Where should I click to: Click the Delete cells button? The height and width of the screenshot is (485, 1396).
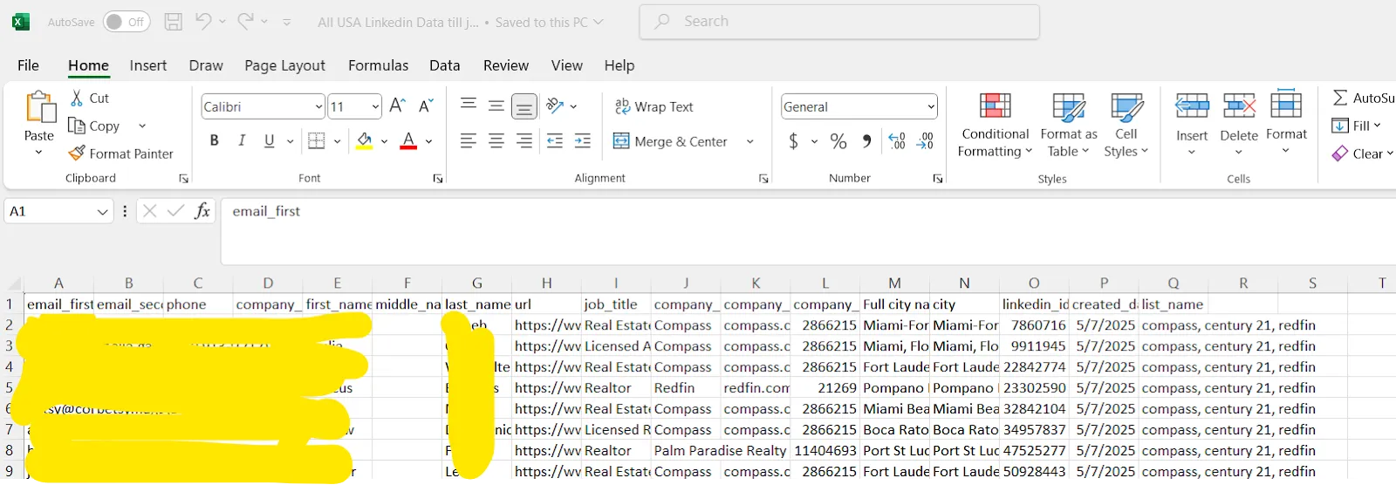1239,123
